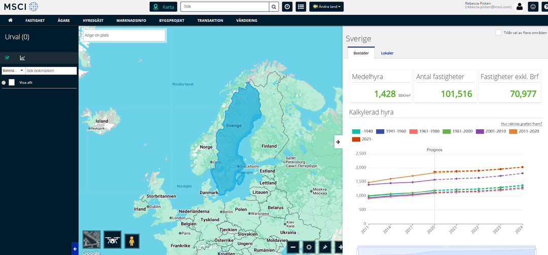
Task: Center map with the crosshair icon
Action: (308, 247)
